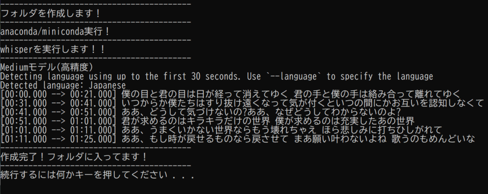
Task: Click the [00:31.000 --> 00:41.000] timestamp
Action: click(x=58, y=103)
